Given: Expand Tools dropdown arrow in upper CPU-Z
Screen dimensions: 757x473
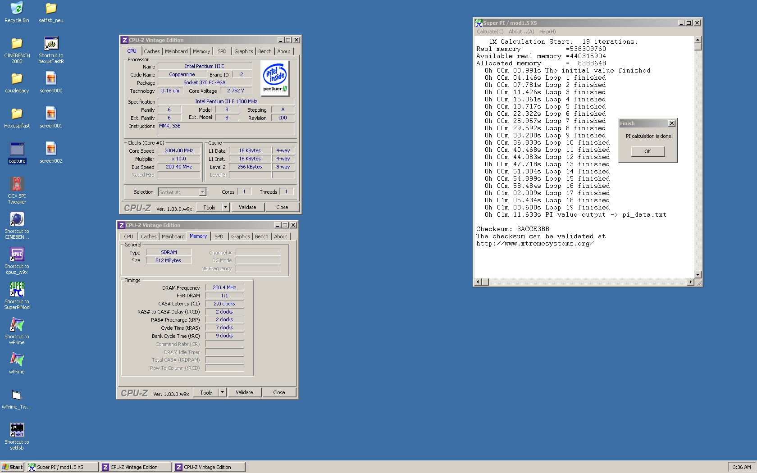Looking at the screenshot, I should coord(226,207).
